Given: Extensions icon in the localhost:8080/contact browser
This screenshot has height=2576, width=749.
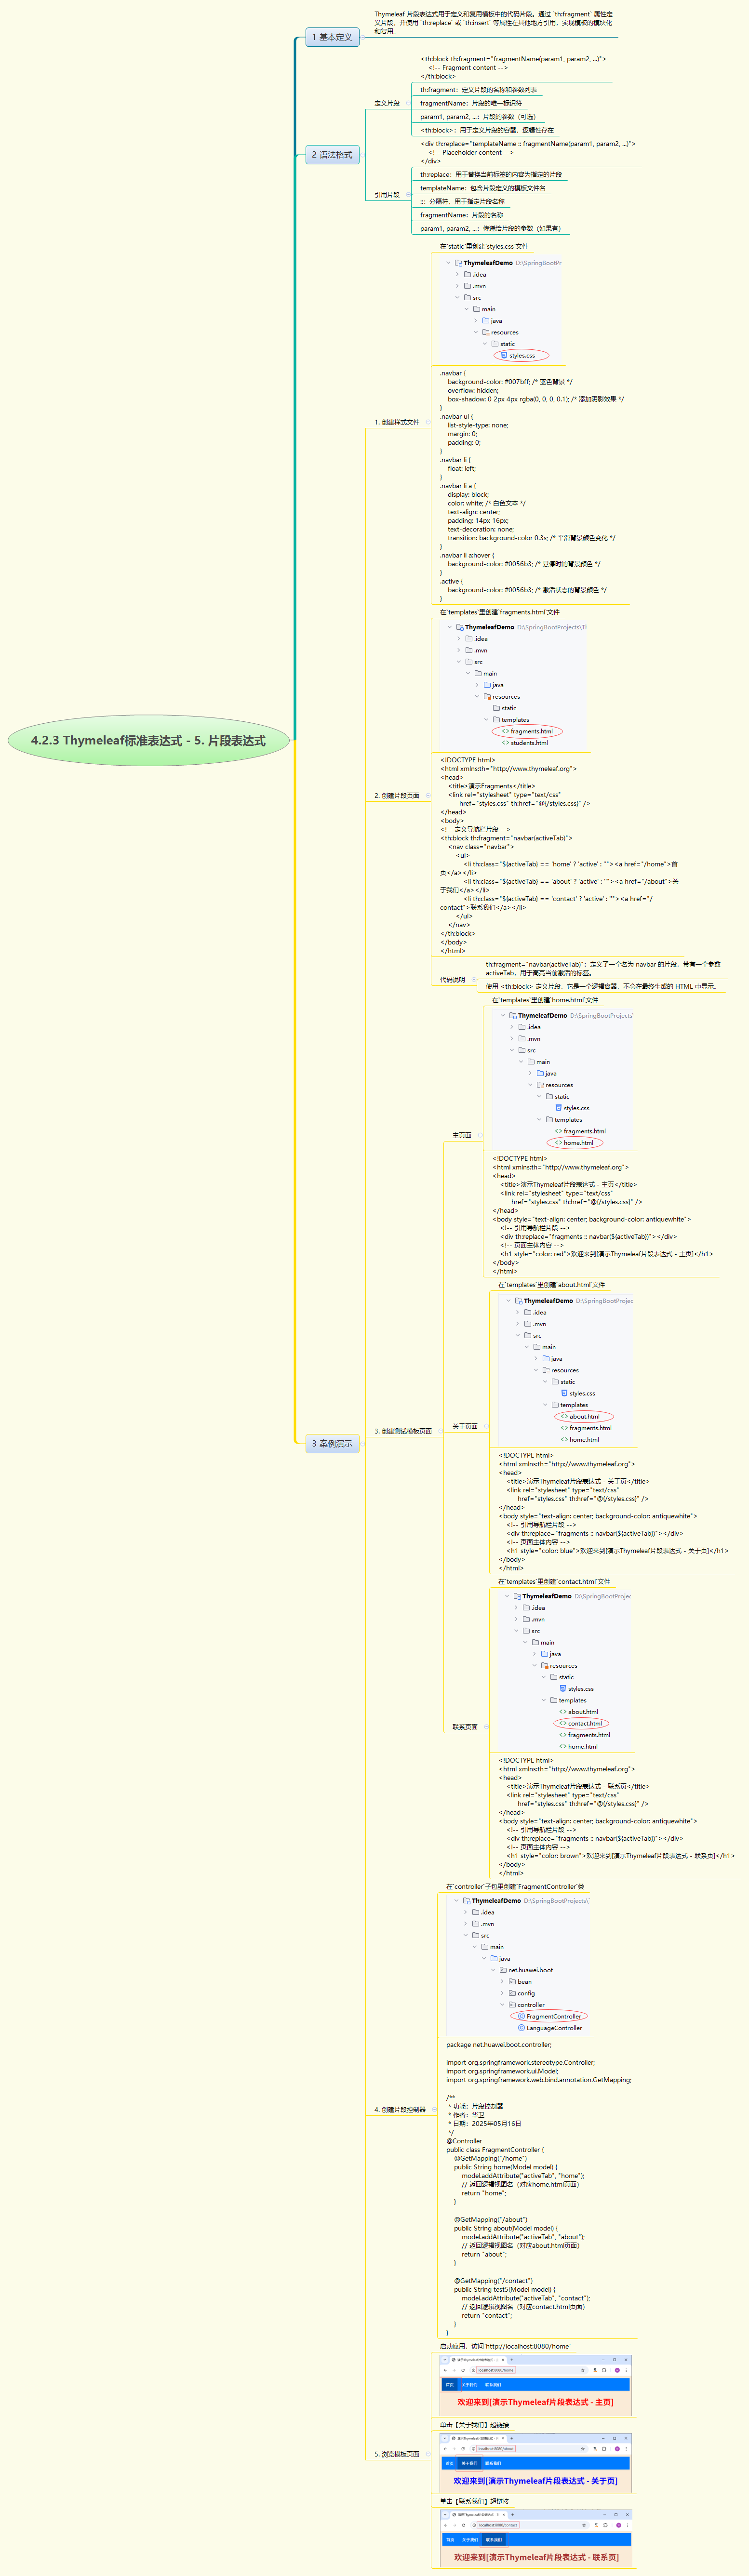Looking at the screenshot, I should coord(605,2525).
